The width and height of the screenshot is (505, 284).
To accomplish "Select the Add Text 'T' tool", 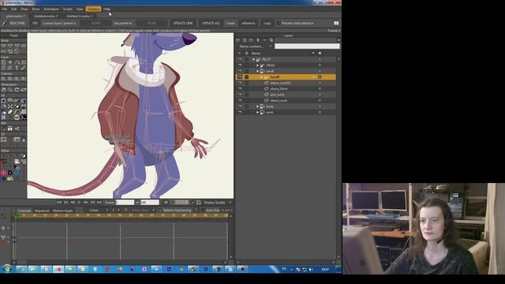I will tap(17, 68).
